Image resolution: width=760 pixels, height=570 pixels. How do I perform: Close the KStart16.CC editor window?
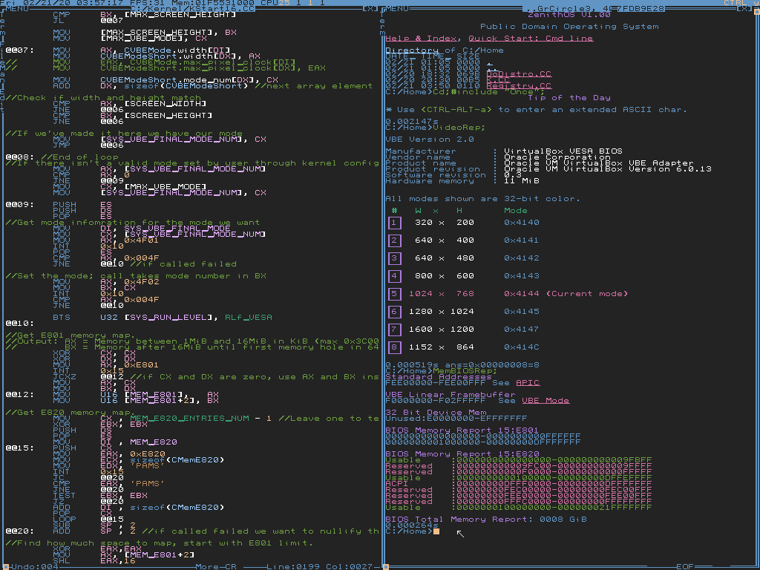point(370,9)
